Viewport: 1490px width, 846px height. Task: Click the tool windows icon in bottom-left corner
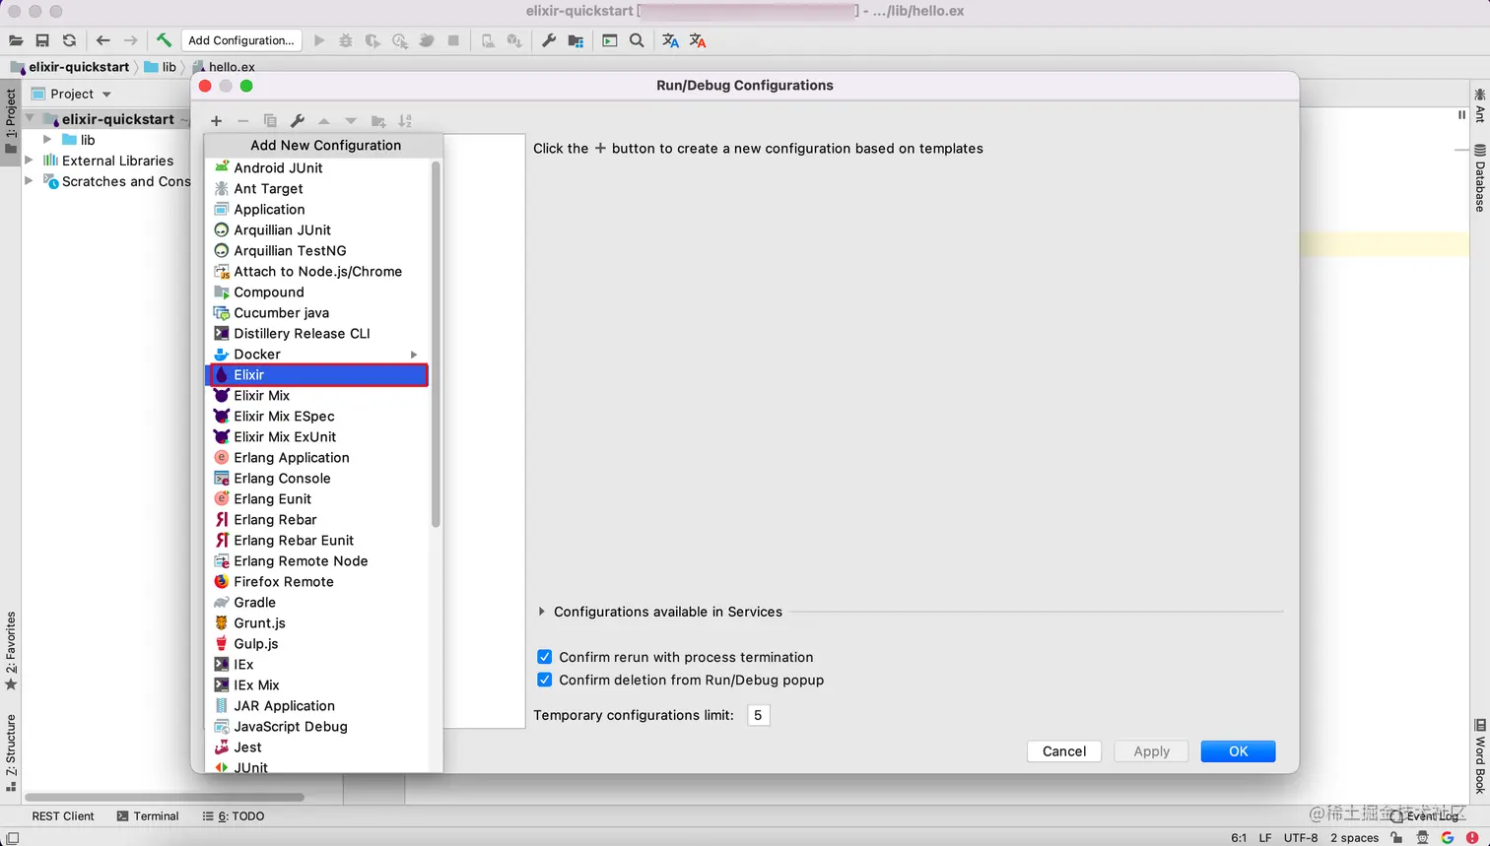coord(12,837)
